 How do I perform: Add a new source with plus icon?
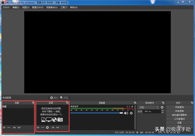coord(38,127)
